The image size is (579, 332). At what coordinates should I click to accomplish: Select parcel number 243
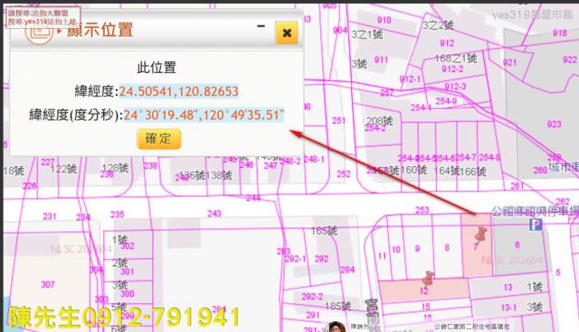[x=214, y=213]
